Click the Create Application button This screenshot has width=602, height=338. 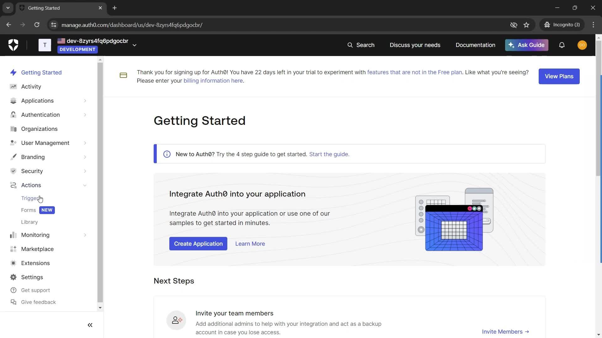tap(198, 244)
